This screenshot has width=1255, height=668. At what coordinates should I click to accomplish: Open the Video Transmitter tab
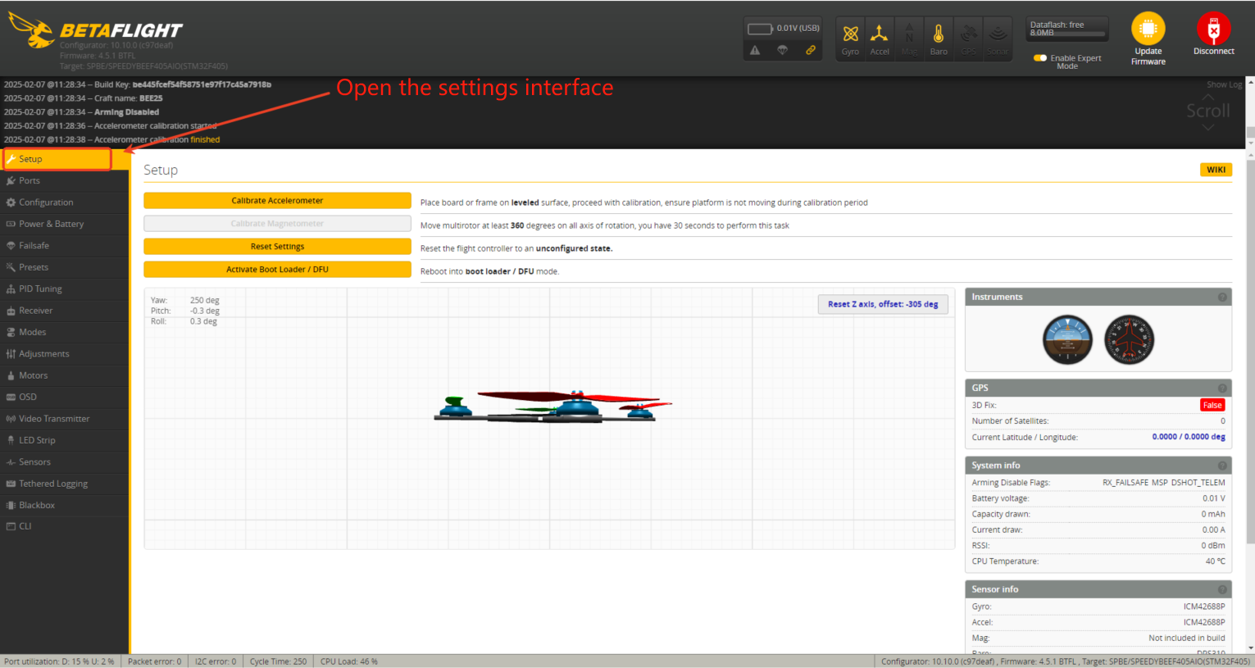coord(64,419)
